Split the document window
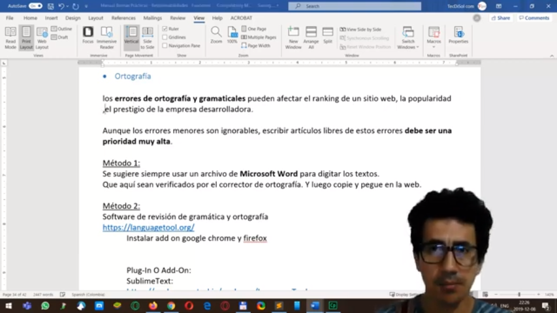 click(328, 35)
